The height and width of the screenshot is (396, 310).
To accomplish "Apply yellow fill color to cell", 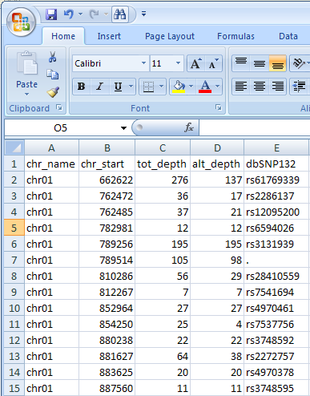I will 179,87.
